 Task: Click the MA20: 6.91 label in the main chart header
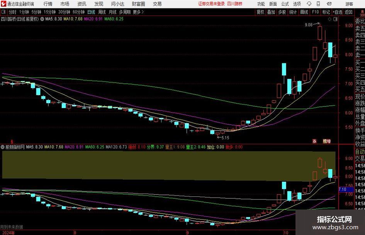click(93, 19)
